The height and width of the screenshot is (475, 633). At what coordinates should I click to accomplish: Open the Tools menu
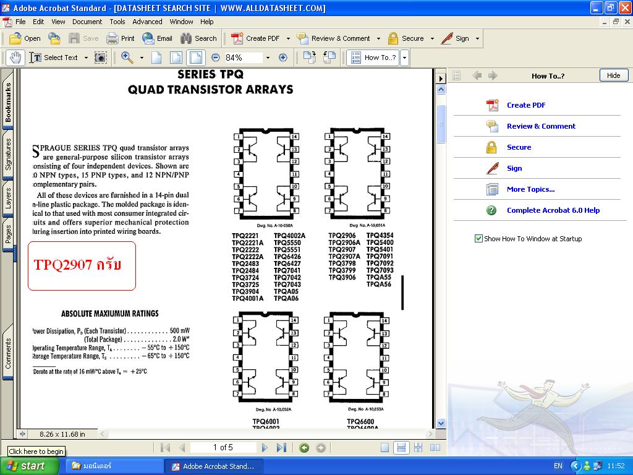pyautogui.click(x=117, y=22)
